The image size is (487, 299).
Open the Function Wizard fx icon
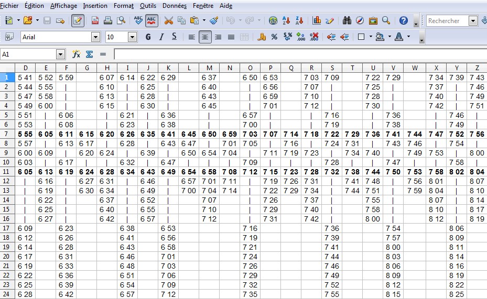76,54
